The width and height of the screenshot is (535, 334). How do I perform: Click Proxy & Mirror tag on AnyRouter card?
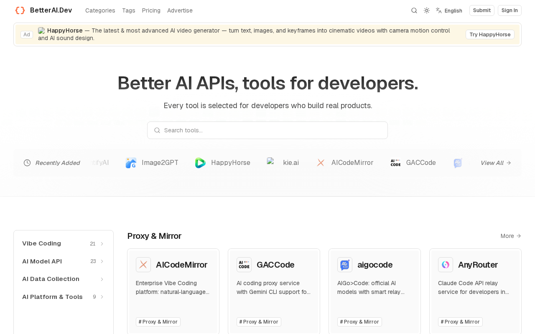(x=460, y=322)
